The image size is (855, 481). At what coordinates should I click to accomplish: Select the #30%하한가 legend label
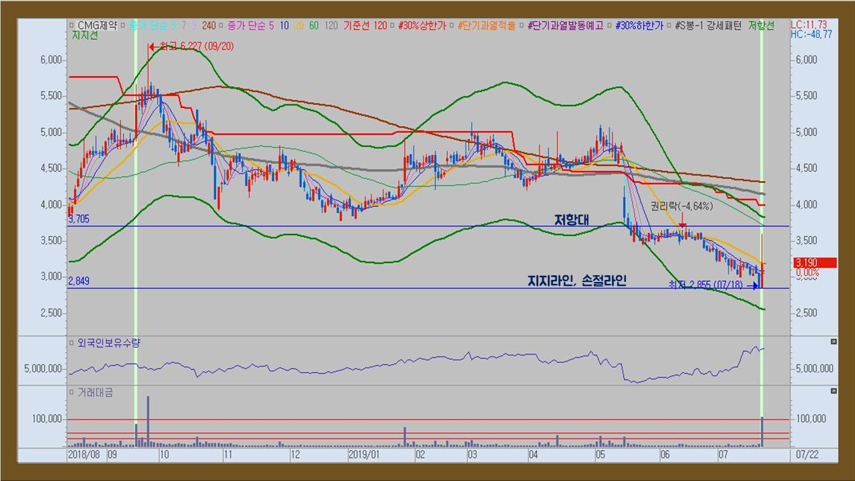tap(639, 25)
